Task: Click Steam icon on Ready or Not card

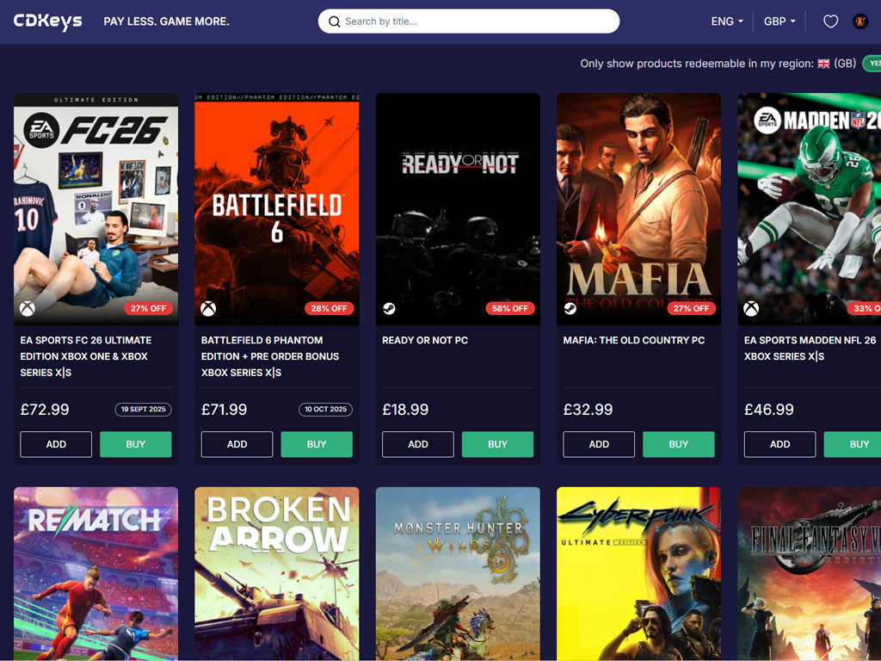Action: pos(389,309)
